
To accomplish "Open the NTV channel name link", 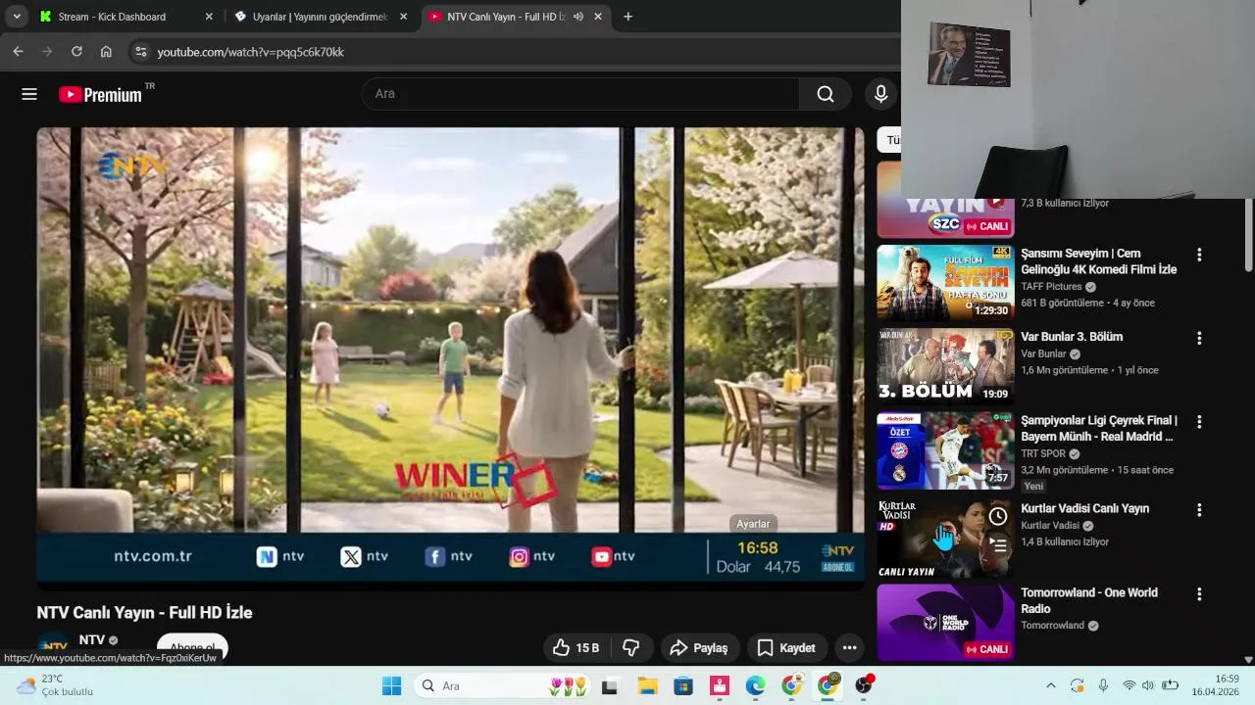I will click(x=91, y=639).
